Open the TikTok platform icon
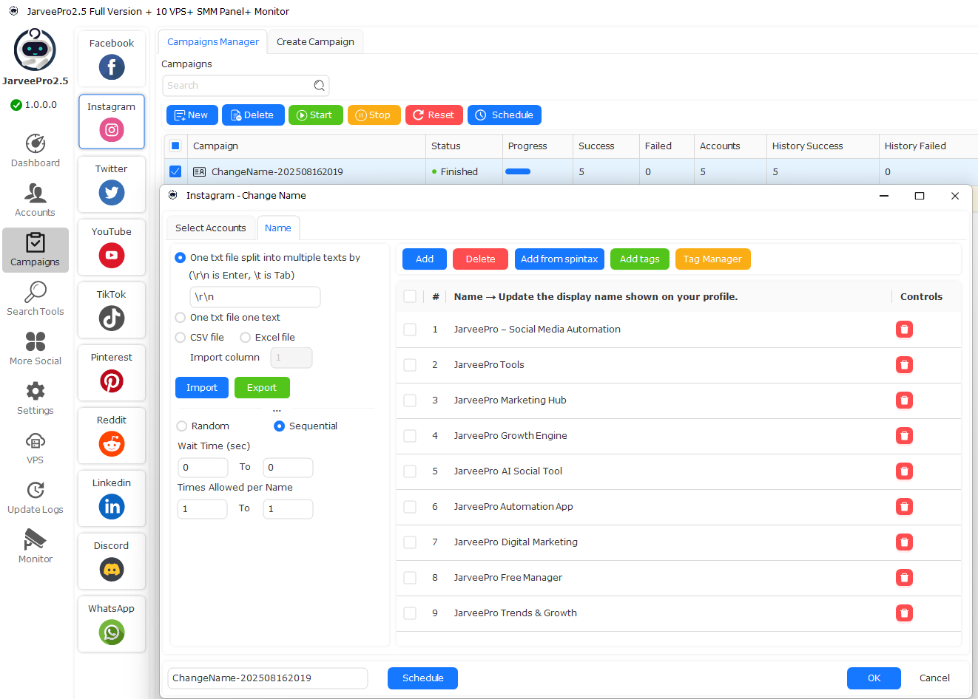Screen dimensions: 978x699 click(x=112, y=318)
